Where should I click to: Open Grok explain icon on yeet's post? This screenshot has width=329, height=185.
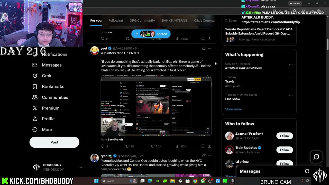(204, 48)
